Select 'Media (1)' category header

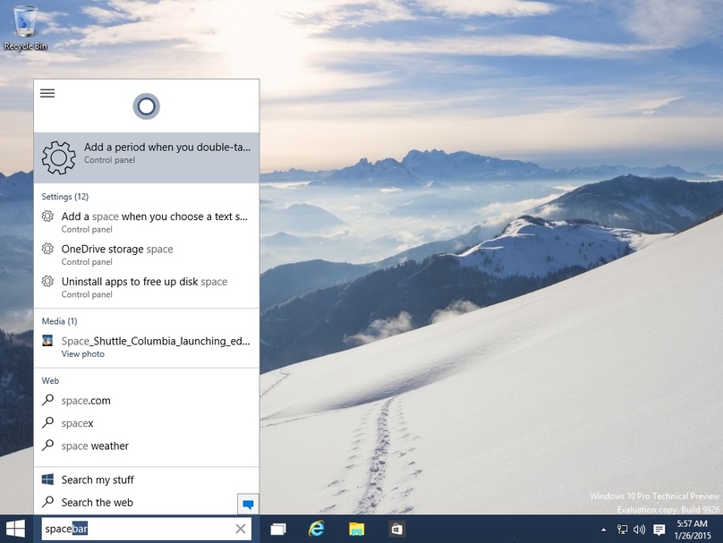[x=59, y=321]
